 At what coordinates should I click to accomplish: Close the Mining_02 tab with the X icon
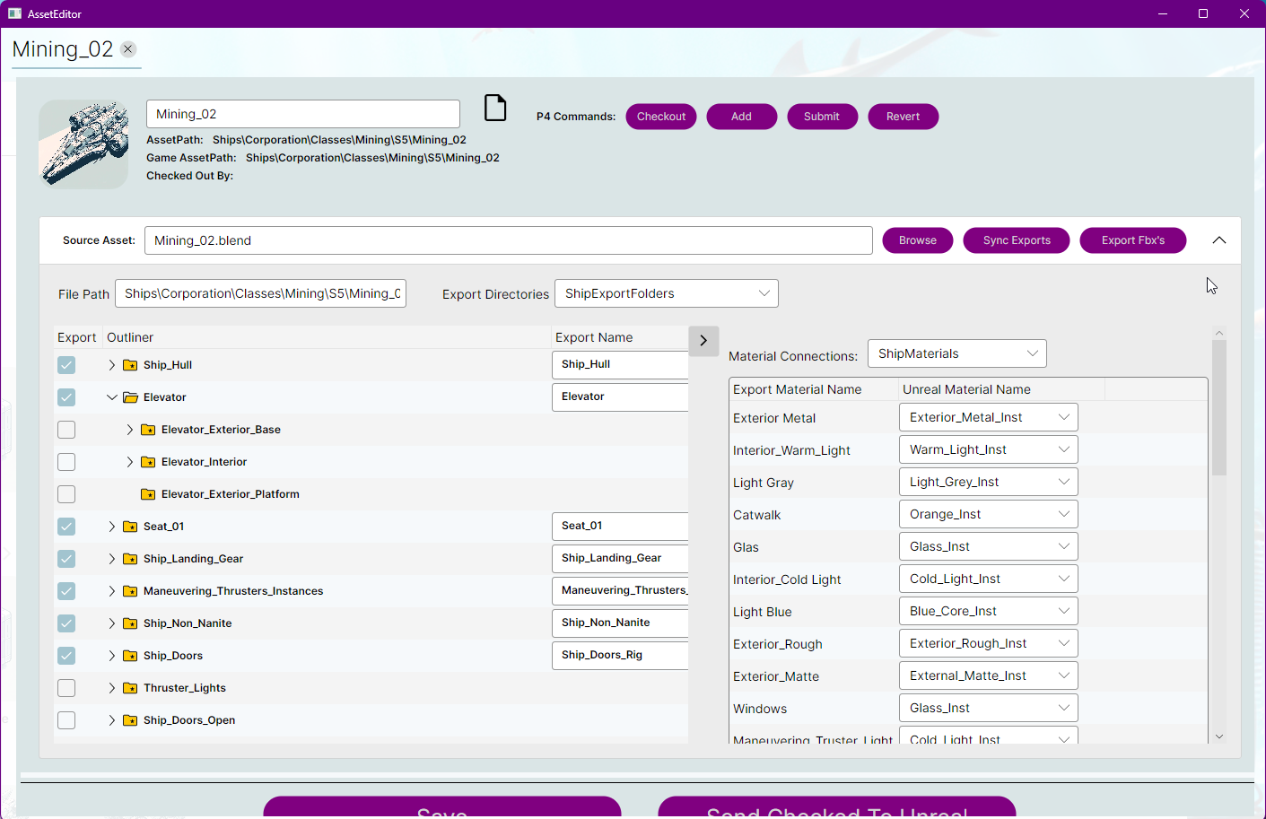(x=128, y=49)
